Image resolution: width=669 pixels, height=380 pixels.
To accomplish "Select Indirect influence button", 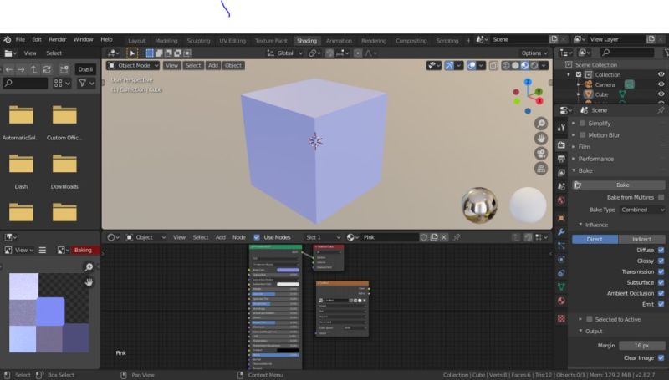I will click(641, 239).
